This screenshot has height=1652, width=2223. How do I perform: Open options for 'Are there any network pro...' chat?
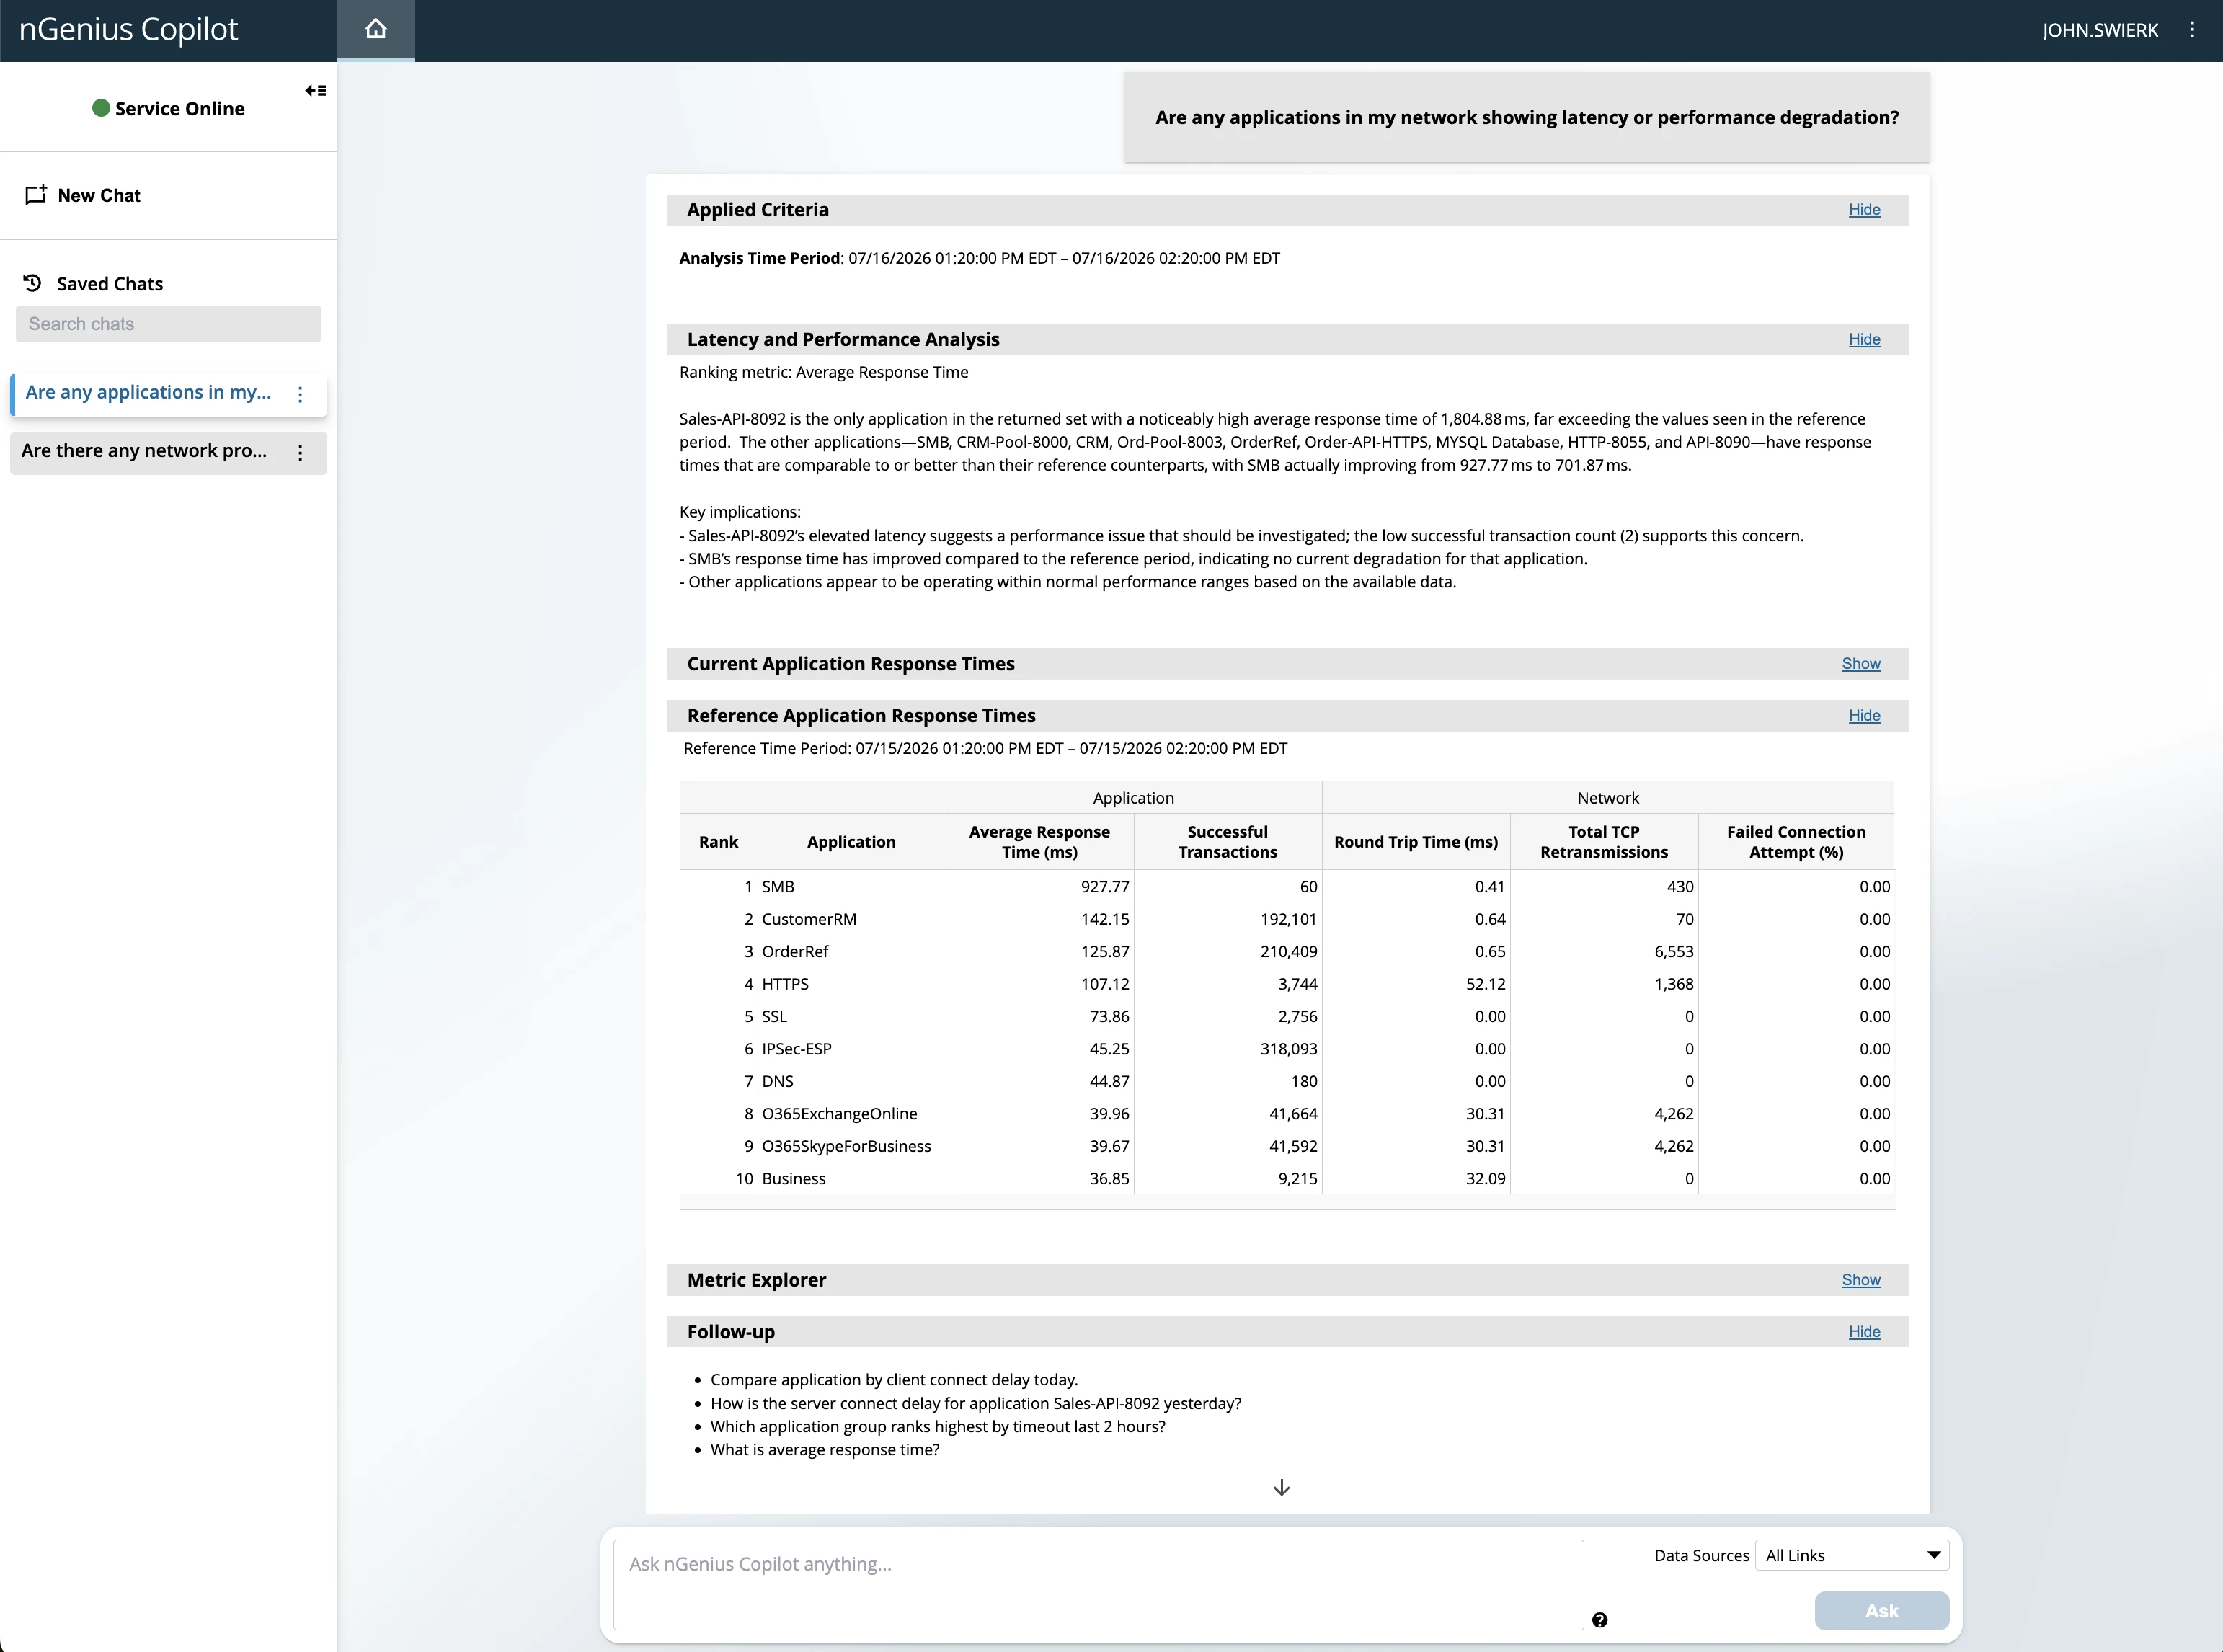pos(300,453)
